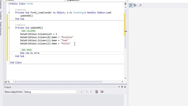This screenshot has width=188, height=106.
Task: Click the vertical scrollbar up arrow
Action: [125, 7]
